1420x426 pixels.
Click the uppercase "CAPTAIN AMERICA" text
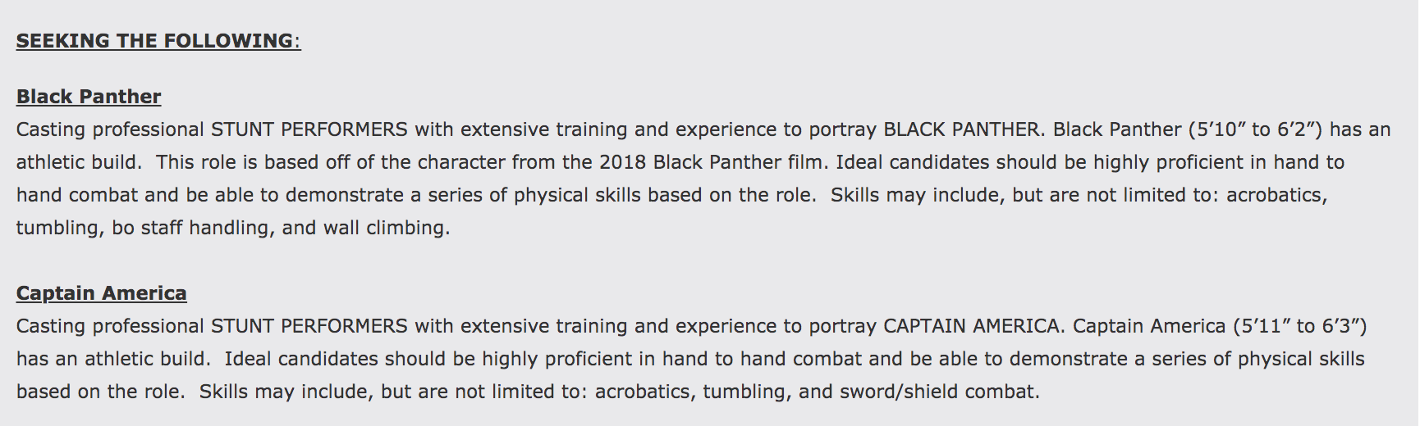pos(971,326)
